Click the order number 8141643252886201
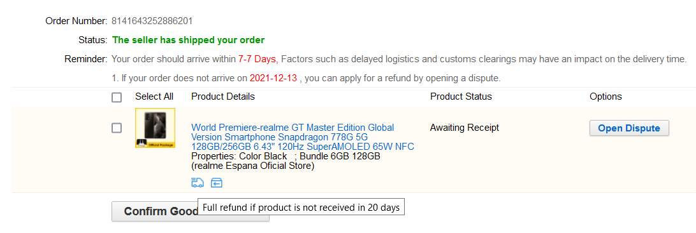The height and width of the screenshot is (233, 696). tap(152, 21)
